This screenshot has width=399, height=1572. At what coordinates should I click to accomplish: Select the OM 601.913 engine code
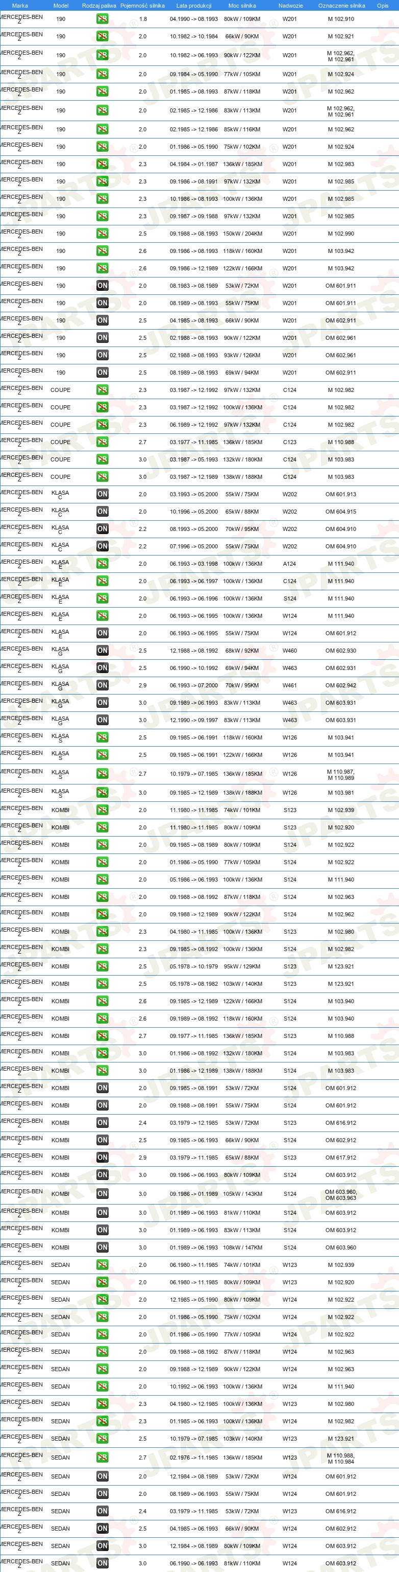pyautogui.click(x=340, y=494)
